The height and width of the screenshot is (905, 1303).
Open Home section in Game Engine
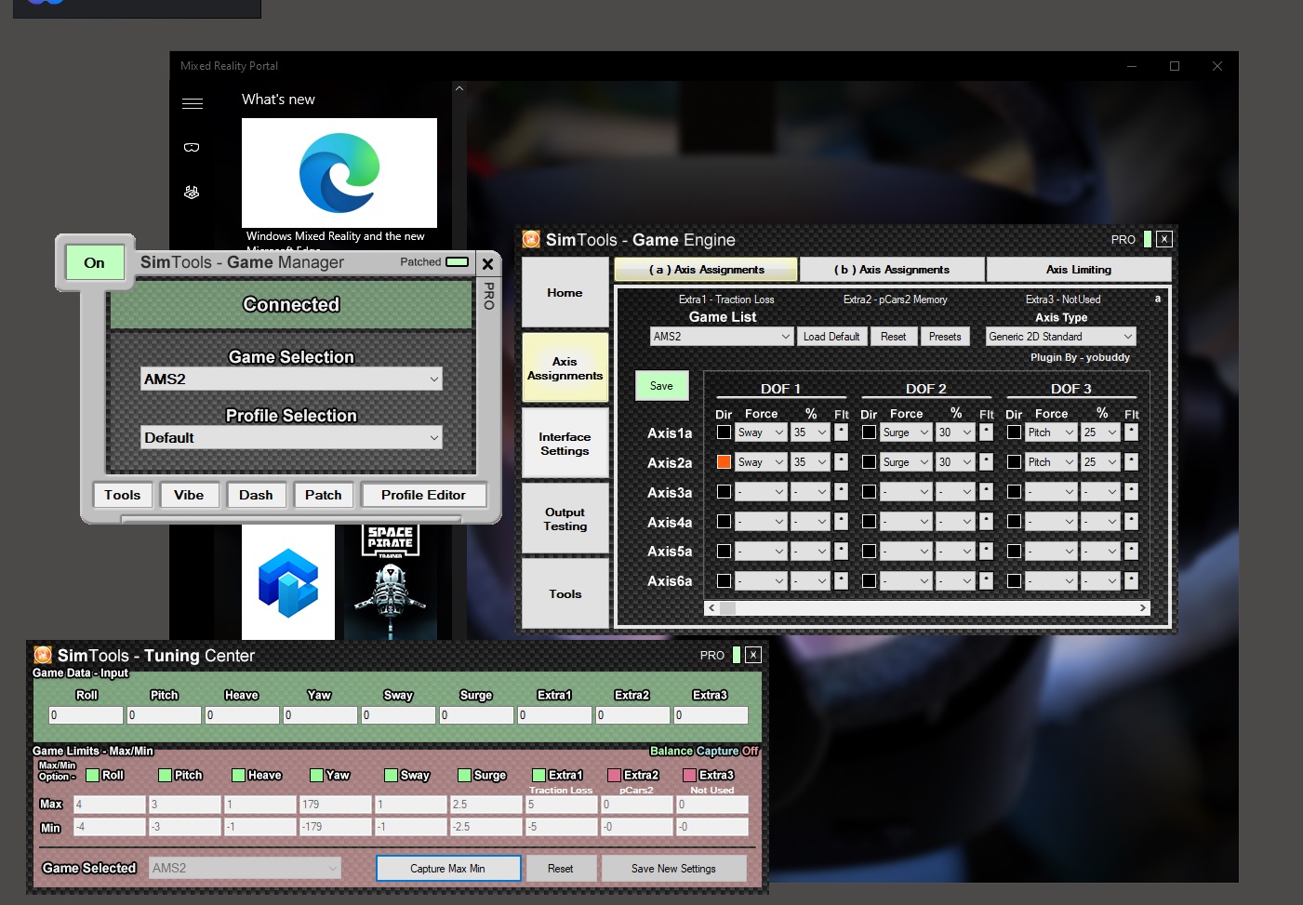565,293
